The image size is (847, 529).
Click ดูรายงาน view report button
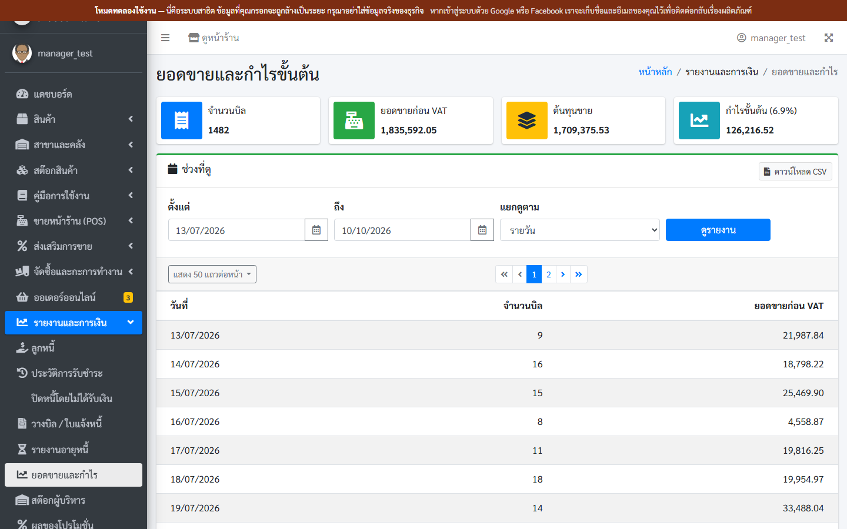coord(718,230)
